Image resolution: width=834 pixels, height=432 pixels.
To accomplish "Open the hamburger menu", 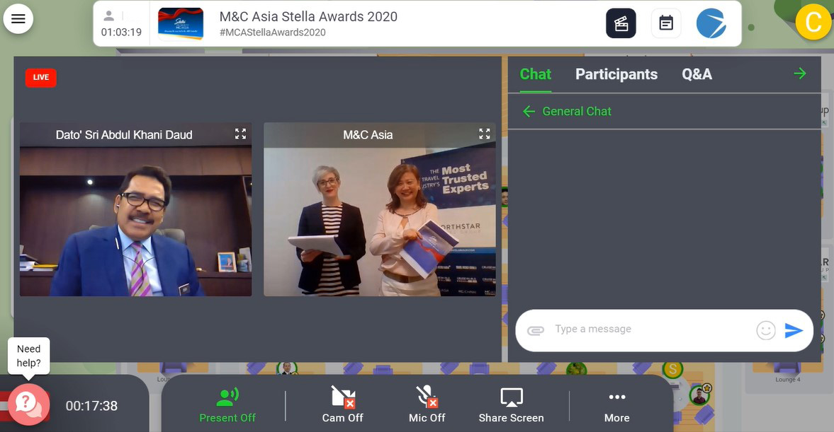I will pos(18,19).
